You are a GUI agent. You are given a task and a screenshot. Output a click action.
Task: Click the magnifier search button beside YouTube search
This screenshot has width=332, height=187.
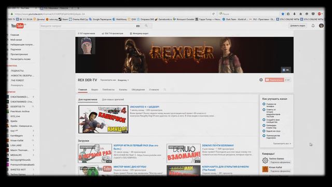[x=146, y=26]
